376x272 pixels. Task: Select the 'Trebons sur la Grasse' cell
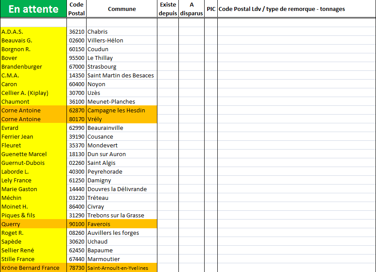[x=122, y=216]
